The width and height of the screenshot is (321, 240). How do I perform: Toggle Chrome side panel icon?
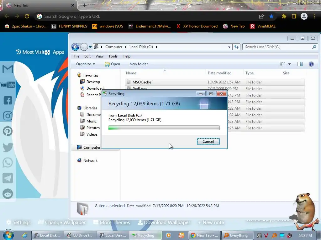tap(294, 16)
